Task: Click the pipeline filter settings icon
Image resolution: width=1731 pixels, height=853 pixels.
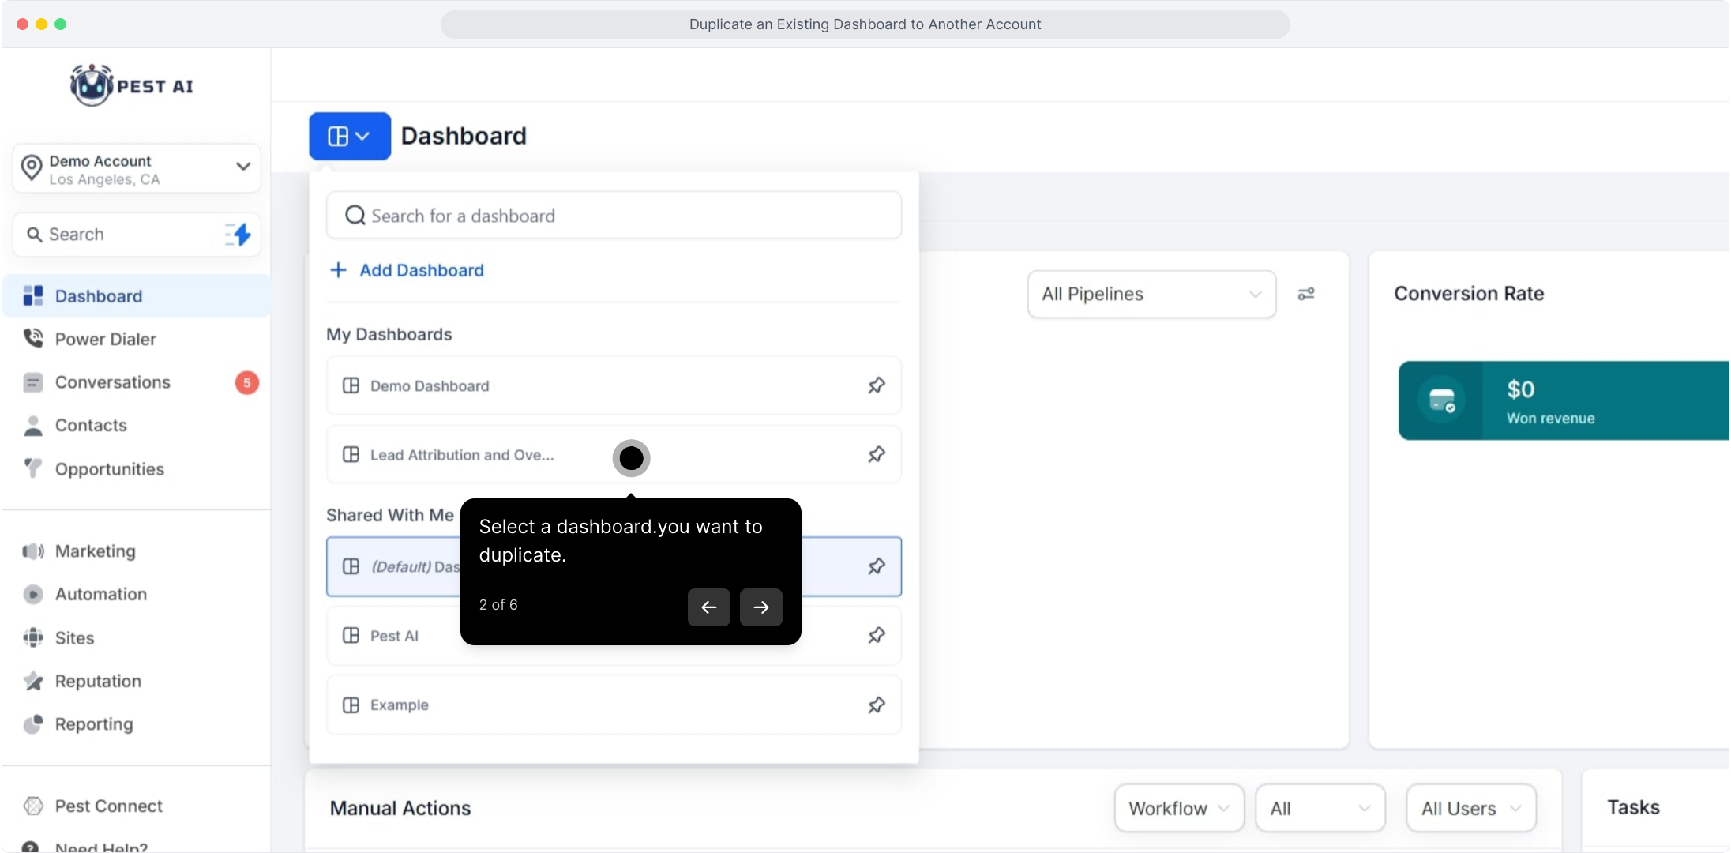Action: click(x=1306, y=294)
